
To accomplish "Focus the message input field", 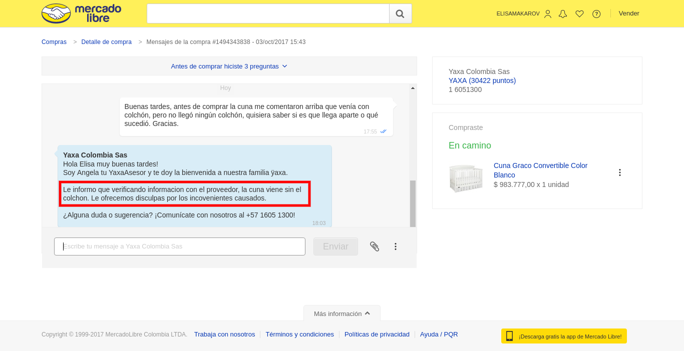I will 180,246.
